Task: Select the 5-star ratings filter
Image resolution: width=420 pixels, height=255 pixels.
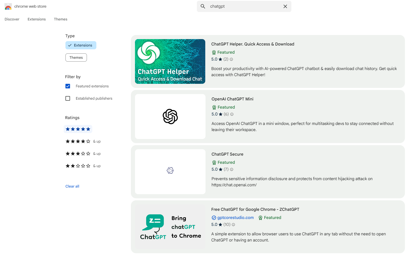Action: coord(78,129)
